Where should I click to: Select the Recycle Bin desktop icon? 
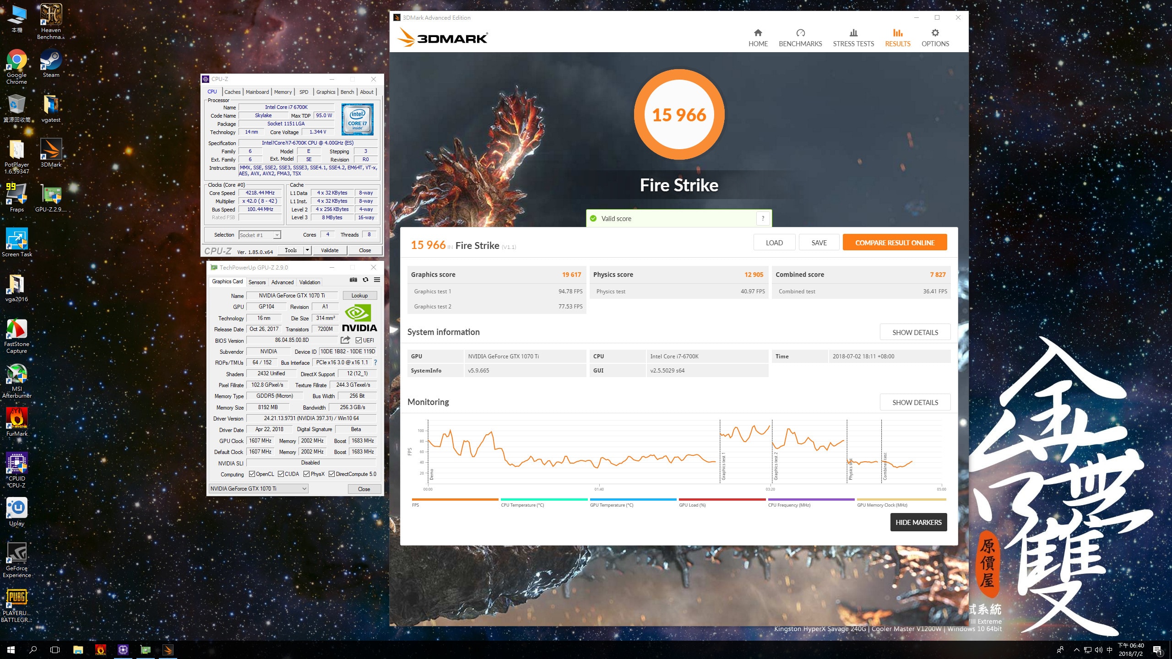pyautogui.click(x=16, y=108)
